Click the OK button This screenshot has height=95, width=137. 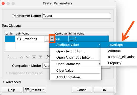104,90
